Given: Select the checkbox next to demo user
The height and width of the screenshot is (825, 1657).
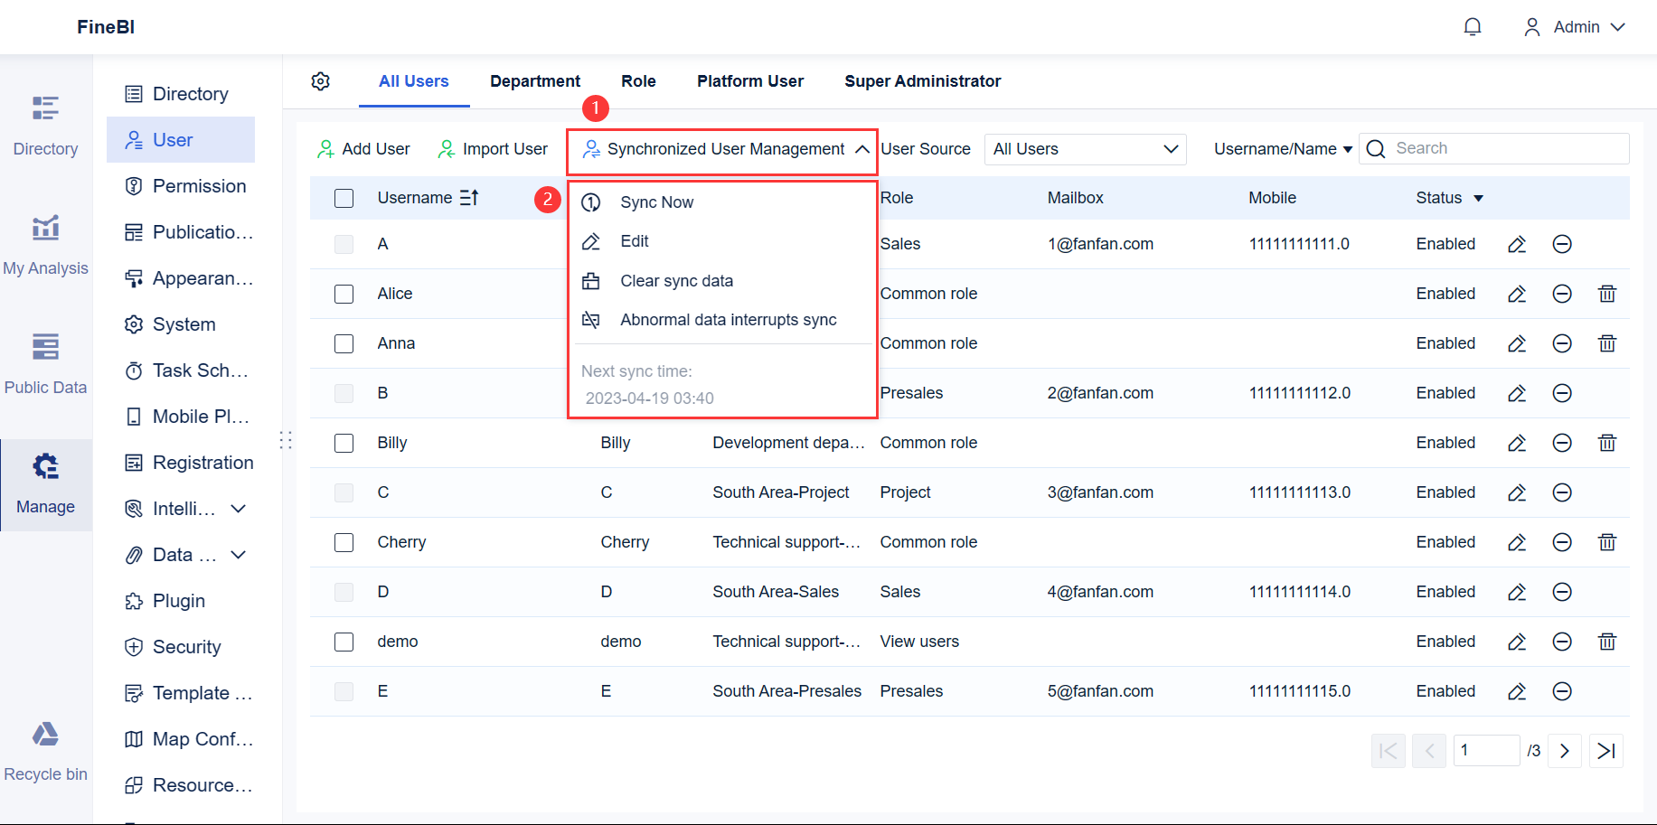Looking at the screenshot, I should coord(344,642).
